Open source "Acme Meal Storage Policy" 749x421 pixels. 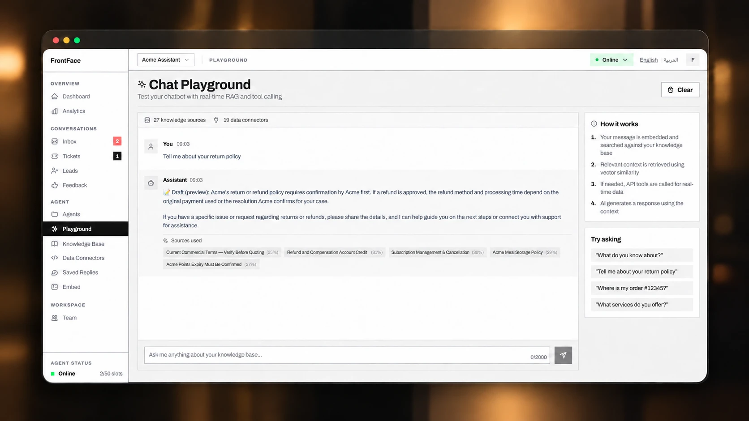click(525, 252)
